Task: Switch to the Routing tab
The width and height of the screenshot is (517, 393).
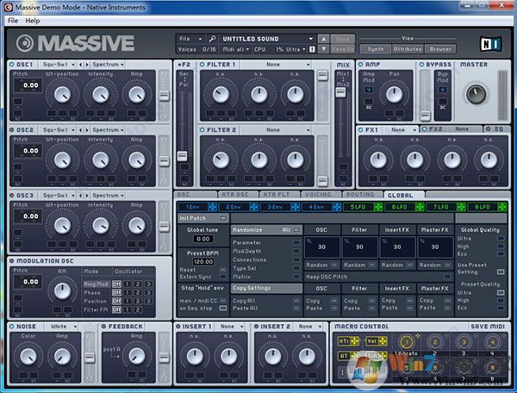Action: pyautogui.click(x=360, y=196)
